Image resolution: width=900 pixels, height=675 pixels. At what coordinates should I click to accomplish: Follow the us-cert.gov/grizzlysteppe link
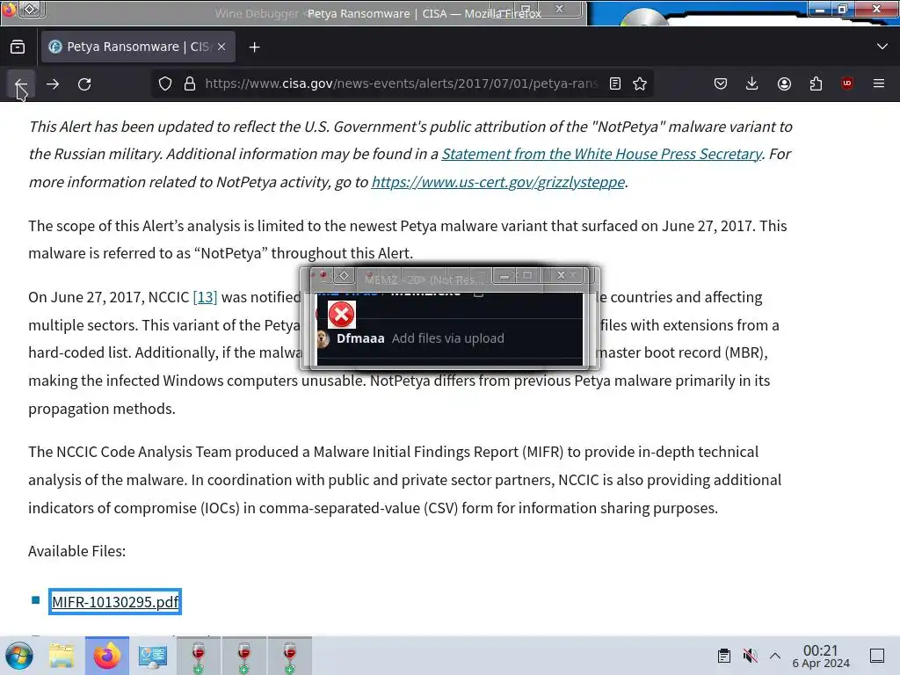[x=498, y=182]
